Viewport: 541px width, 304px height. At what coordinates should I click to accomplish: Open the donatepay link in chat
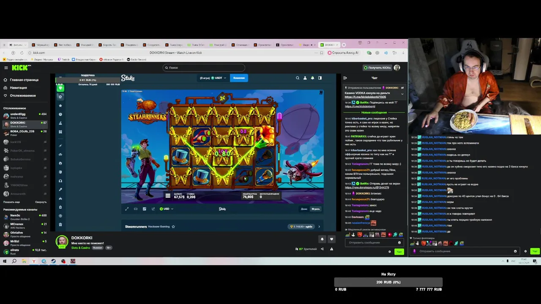(367, 187)
